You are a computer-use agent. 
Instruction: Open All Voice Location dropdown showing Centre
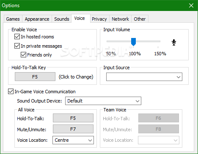(x=73, y=140)
